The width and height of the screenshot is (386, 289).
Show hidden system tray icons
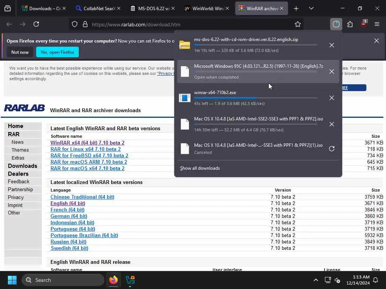pos(316,280)
